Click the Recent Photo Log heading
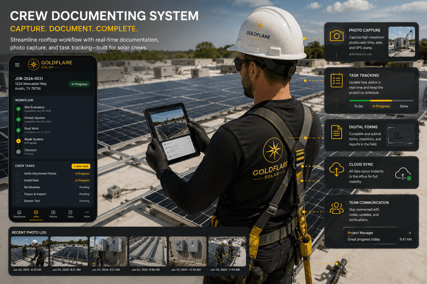 point(29,232)
